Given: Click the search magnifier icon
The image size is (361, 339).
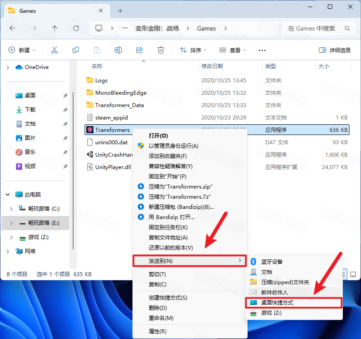Looking at the screenshot, I should (347, 28).
